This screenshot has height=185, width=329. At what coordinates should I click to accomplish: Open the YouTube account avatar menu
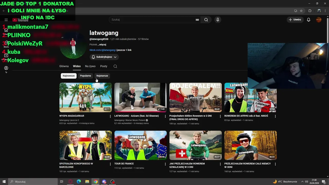click(319, 20)
